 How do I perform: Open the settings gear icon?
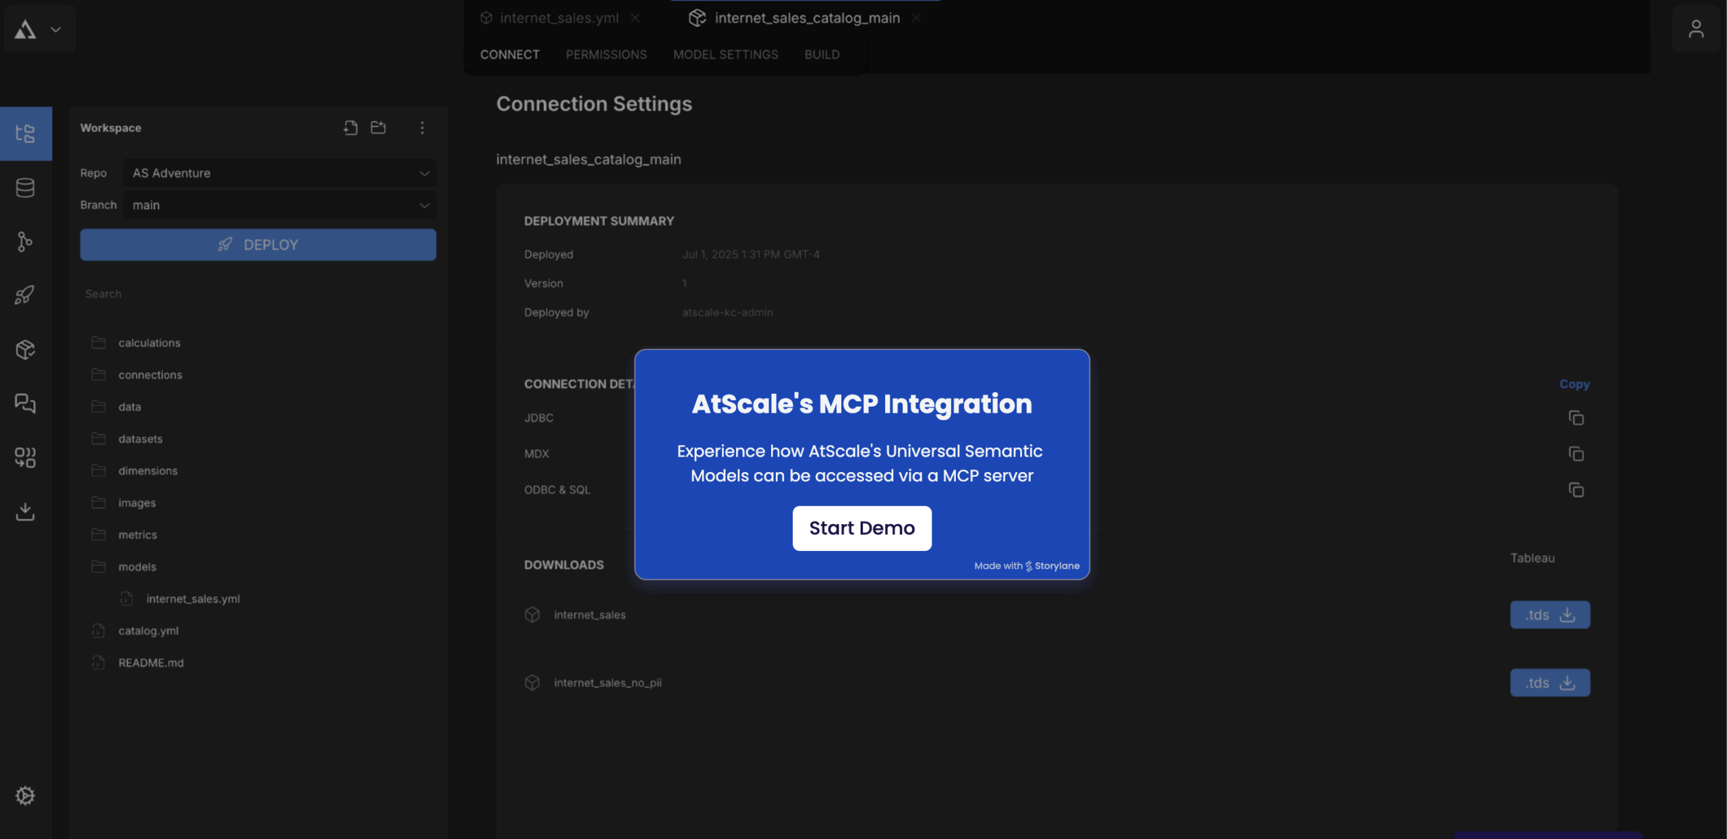tap(26, 796)
